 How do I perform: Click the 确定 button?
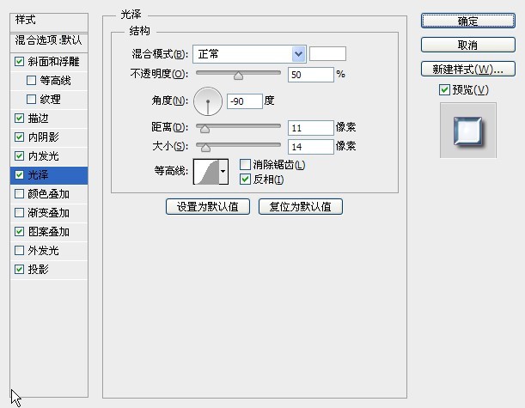(x=467, y=21)
